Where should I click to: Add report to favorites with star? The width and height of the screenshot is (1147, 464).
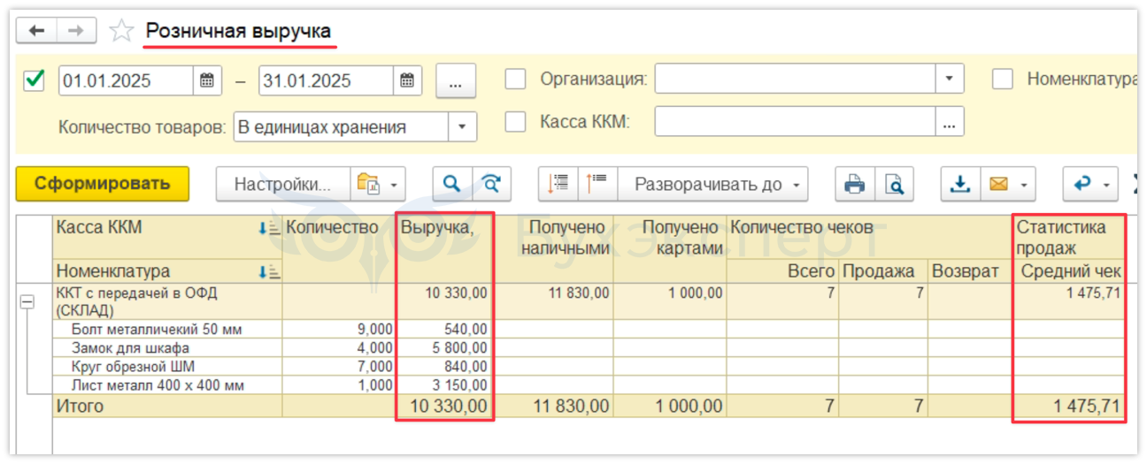pos(120,32)
